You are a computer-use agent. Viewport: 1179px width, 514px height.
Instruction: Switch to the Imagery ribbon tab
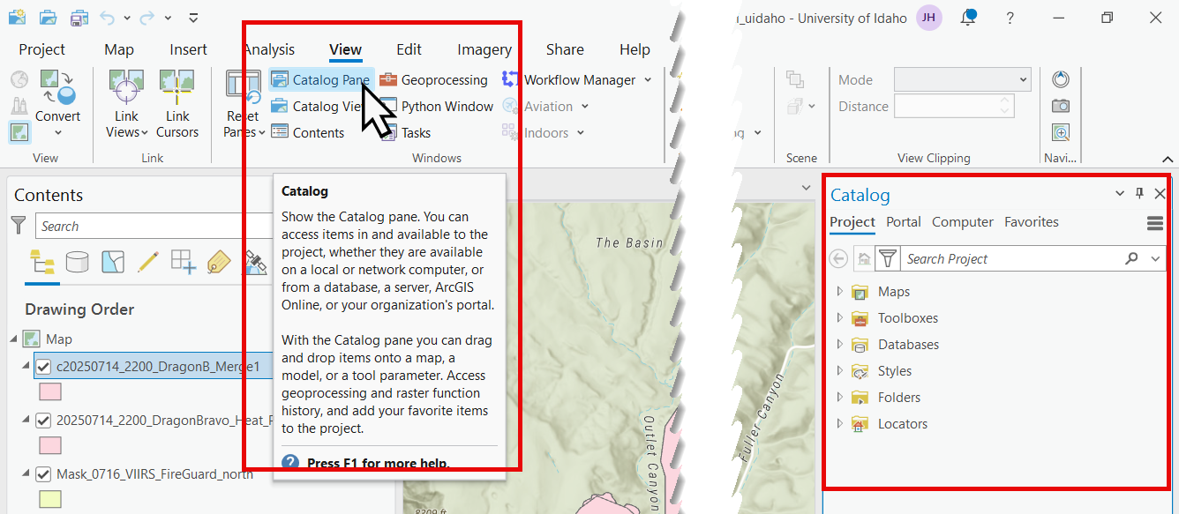pyautogui.click(x=484, y=49)
